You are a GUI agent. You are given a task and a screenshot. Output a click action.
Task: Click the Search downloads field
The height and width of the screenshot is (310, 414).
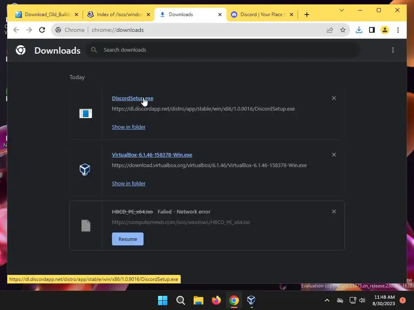(x=223, y=50)
